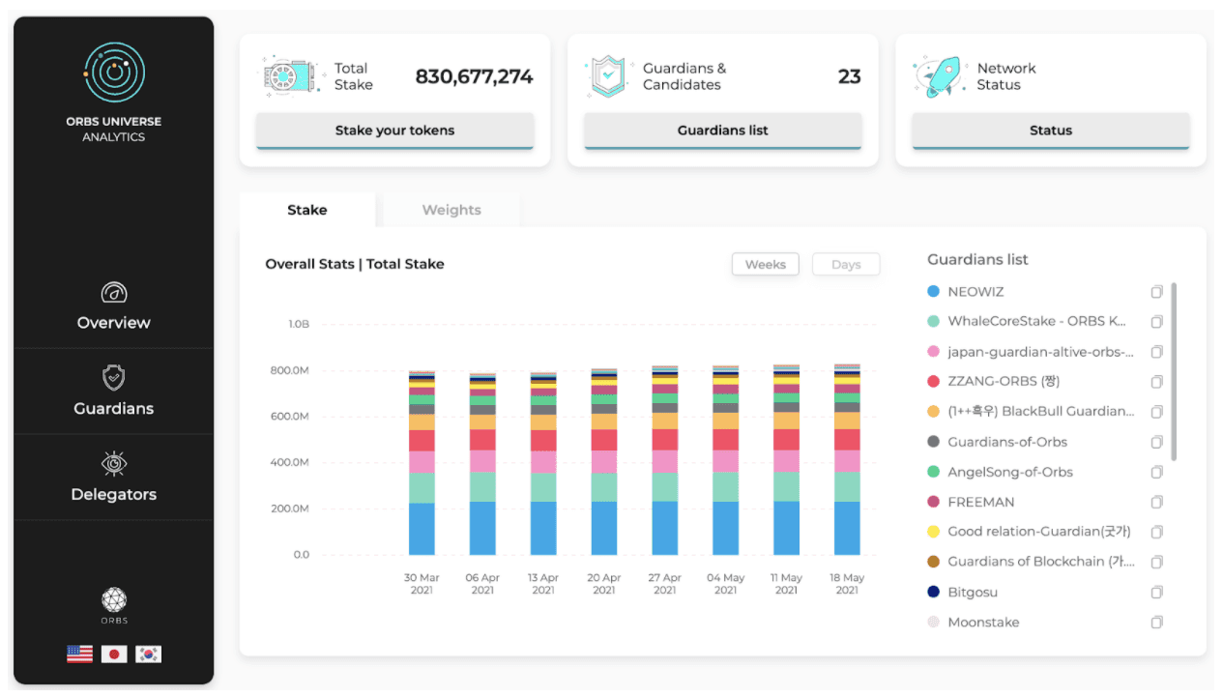
Task: Click the 20 Apr 2021 stacked bar
Action: coord(604,461)
